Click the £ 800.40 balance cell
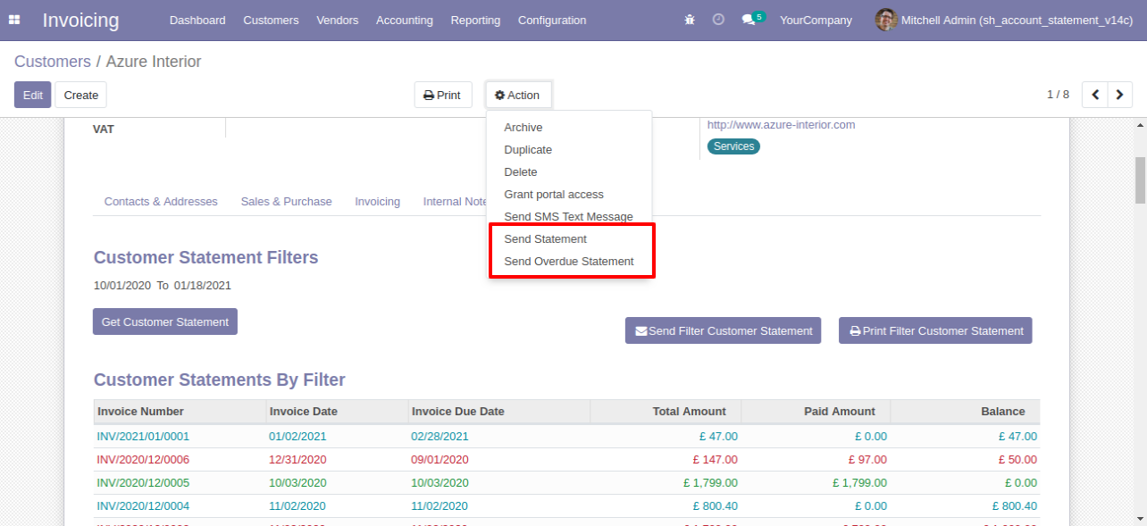Screen dimensions: 1147x526 point(1014,506)
